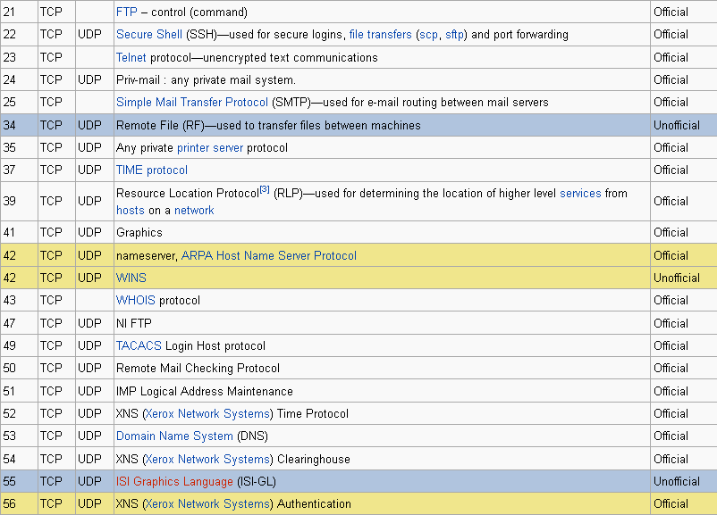Open the Telnet protocol link

[131, 57]
